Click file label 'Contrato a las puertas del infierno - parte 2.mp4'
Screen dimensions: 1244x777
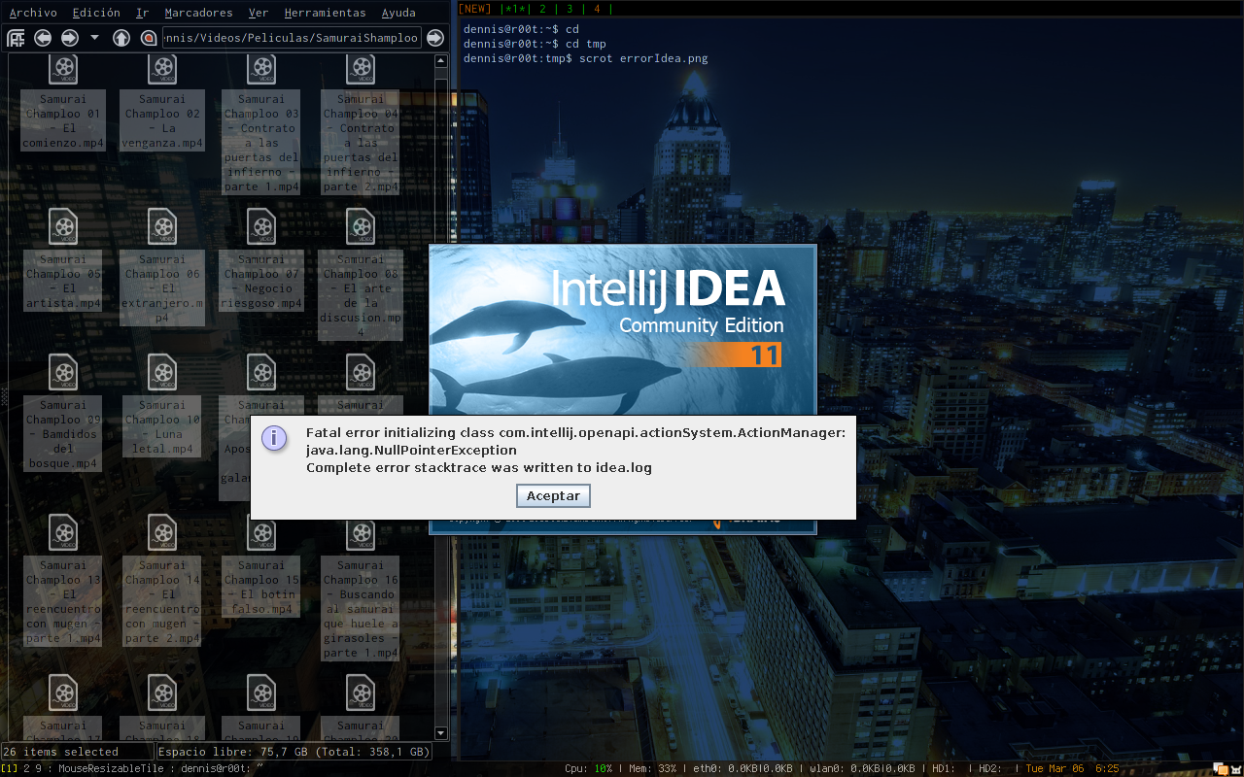tap(361, 142)
